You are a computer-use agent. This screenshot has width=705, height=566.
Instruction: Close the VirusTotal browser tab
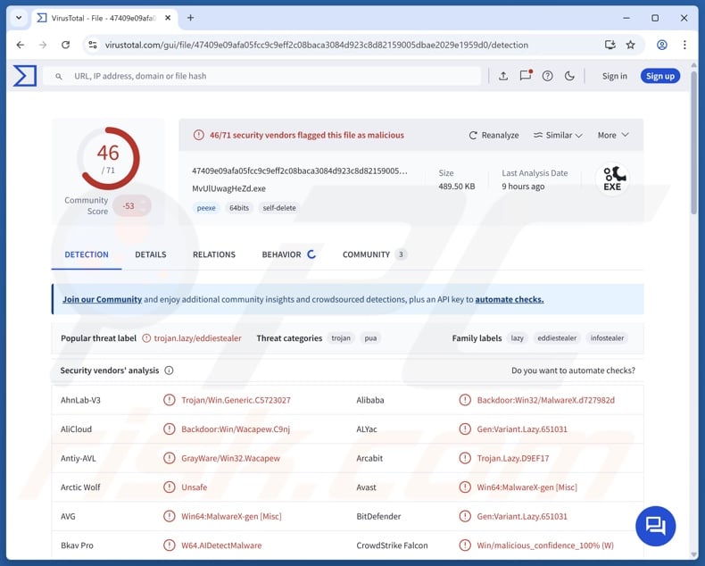[168, 18]
